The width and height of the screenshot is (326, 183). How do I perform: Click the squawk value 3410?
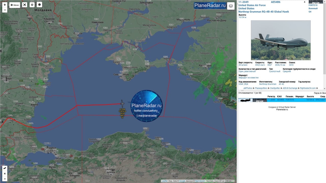click(291, 65)
